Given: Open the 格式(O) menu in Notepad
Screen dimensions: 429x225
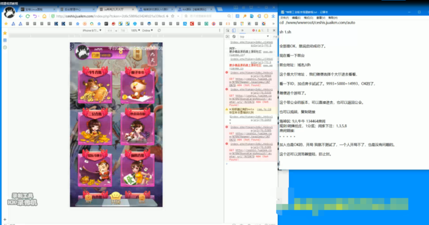Looking at the screenshot, I should [x=308, y=18].
